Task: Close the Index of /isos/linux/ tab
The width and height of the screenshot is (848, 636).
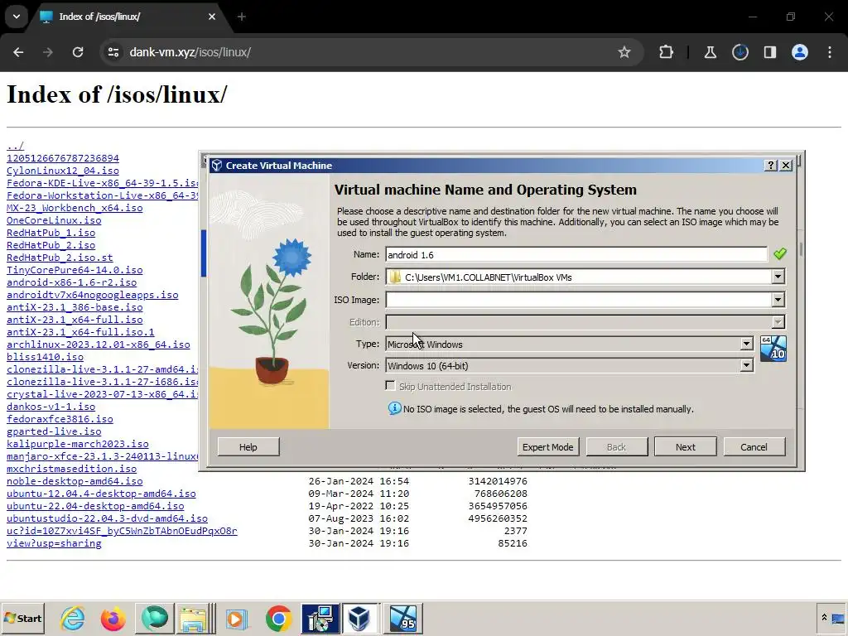Action: point(212,17)
